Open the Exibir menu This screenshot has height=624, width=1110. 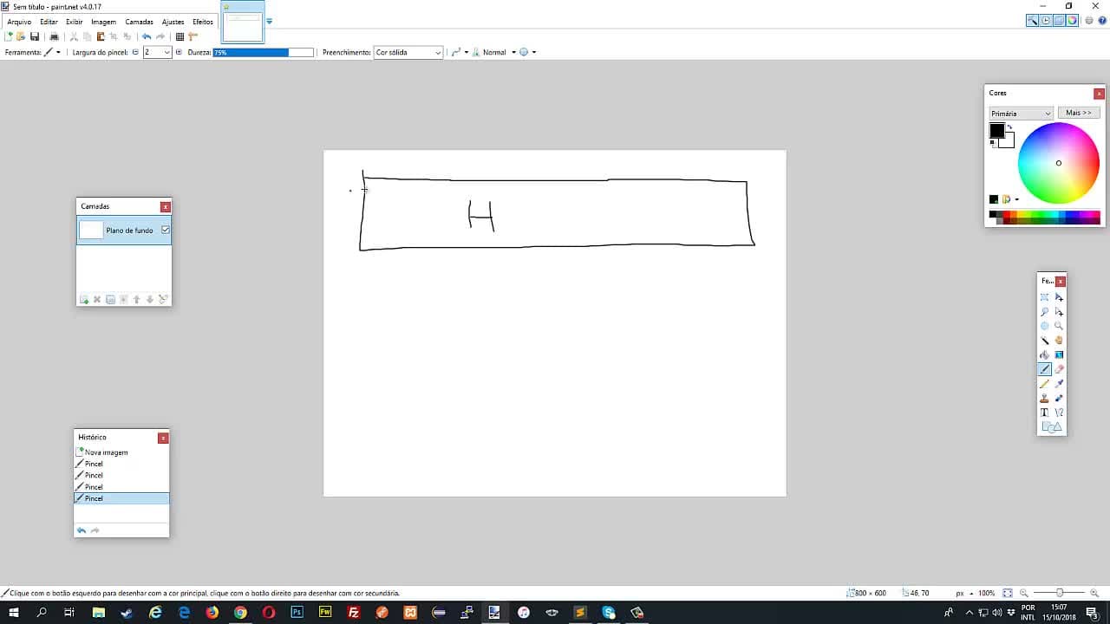click(74, 22)
